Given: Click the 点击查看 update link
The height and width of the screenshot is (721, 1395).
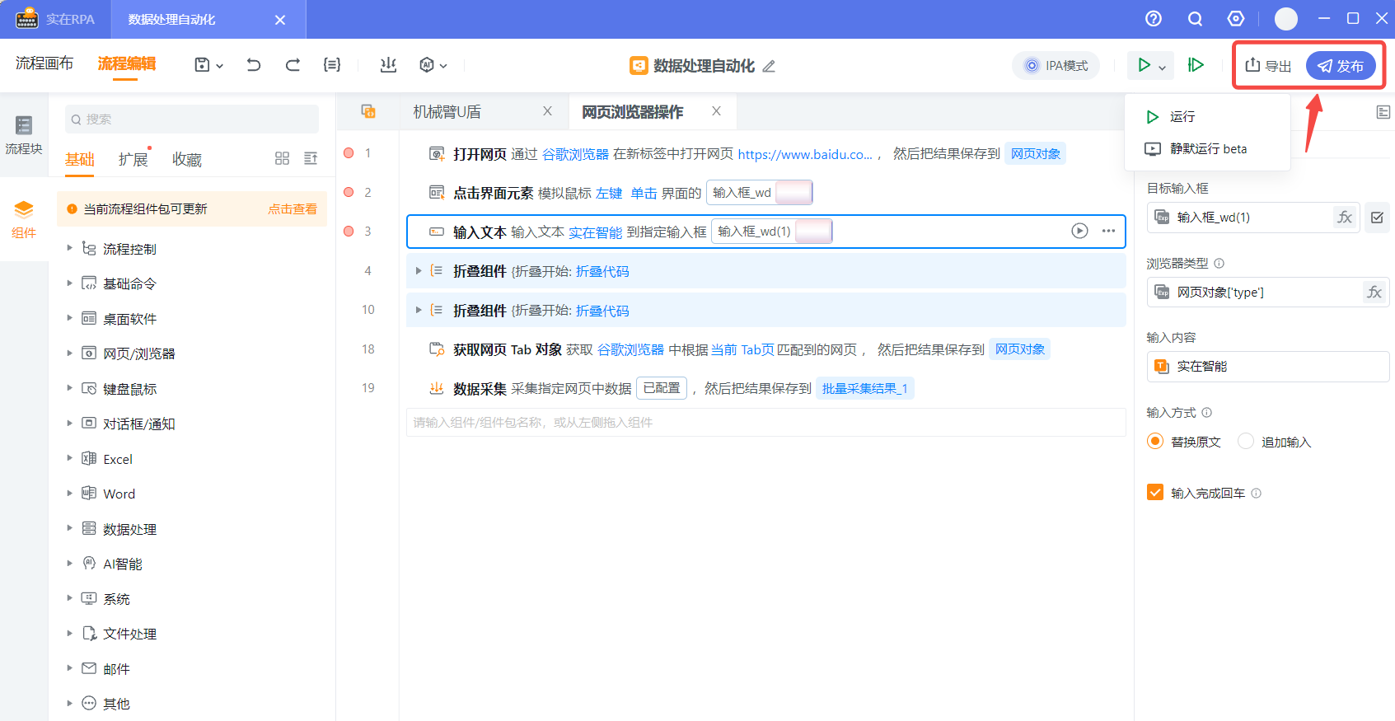Looking at the screenshot, I should [292, 209].
